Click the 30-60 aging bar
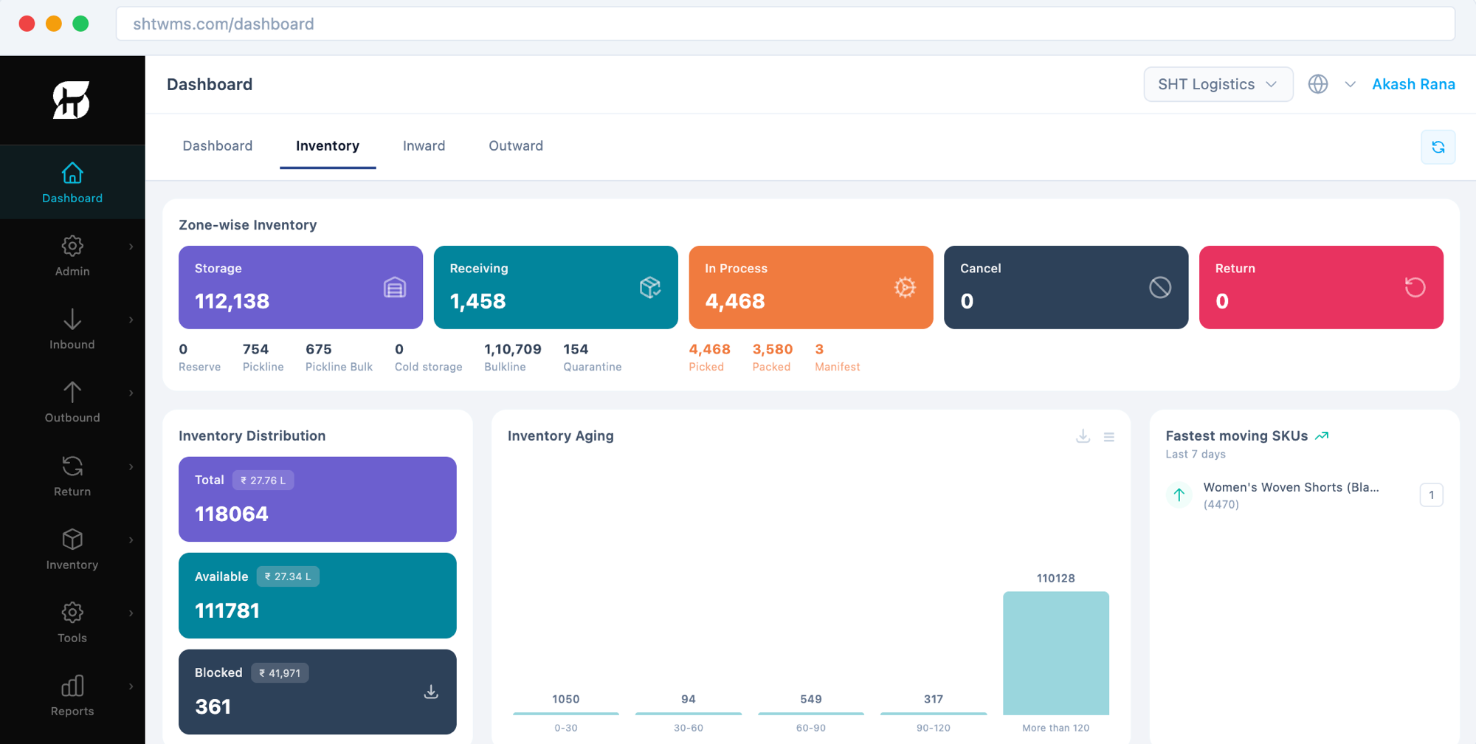1476x744 pixels. click(689, 713)
